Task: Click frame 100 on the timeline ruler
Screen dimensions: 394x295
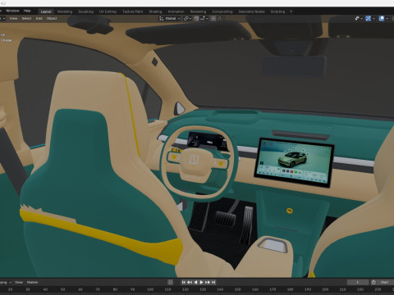Action: (x=150, y=289)
